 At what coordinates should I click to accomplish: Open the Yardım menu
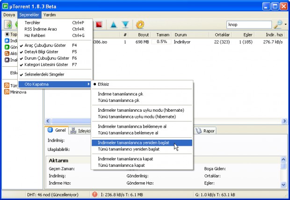click(x=50, y=15)
